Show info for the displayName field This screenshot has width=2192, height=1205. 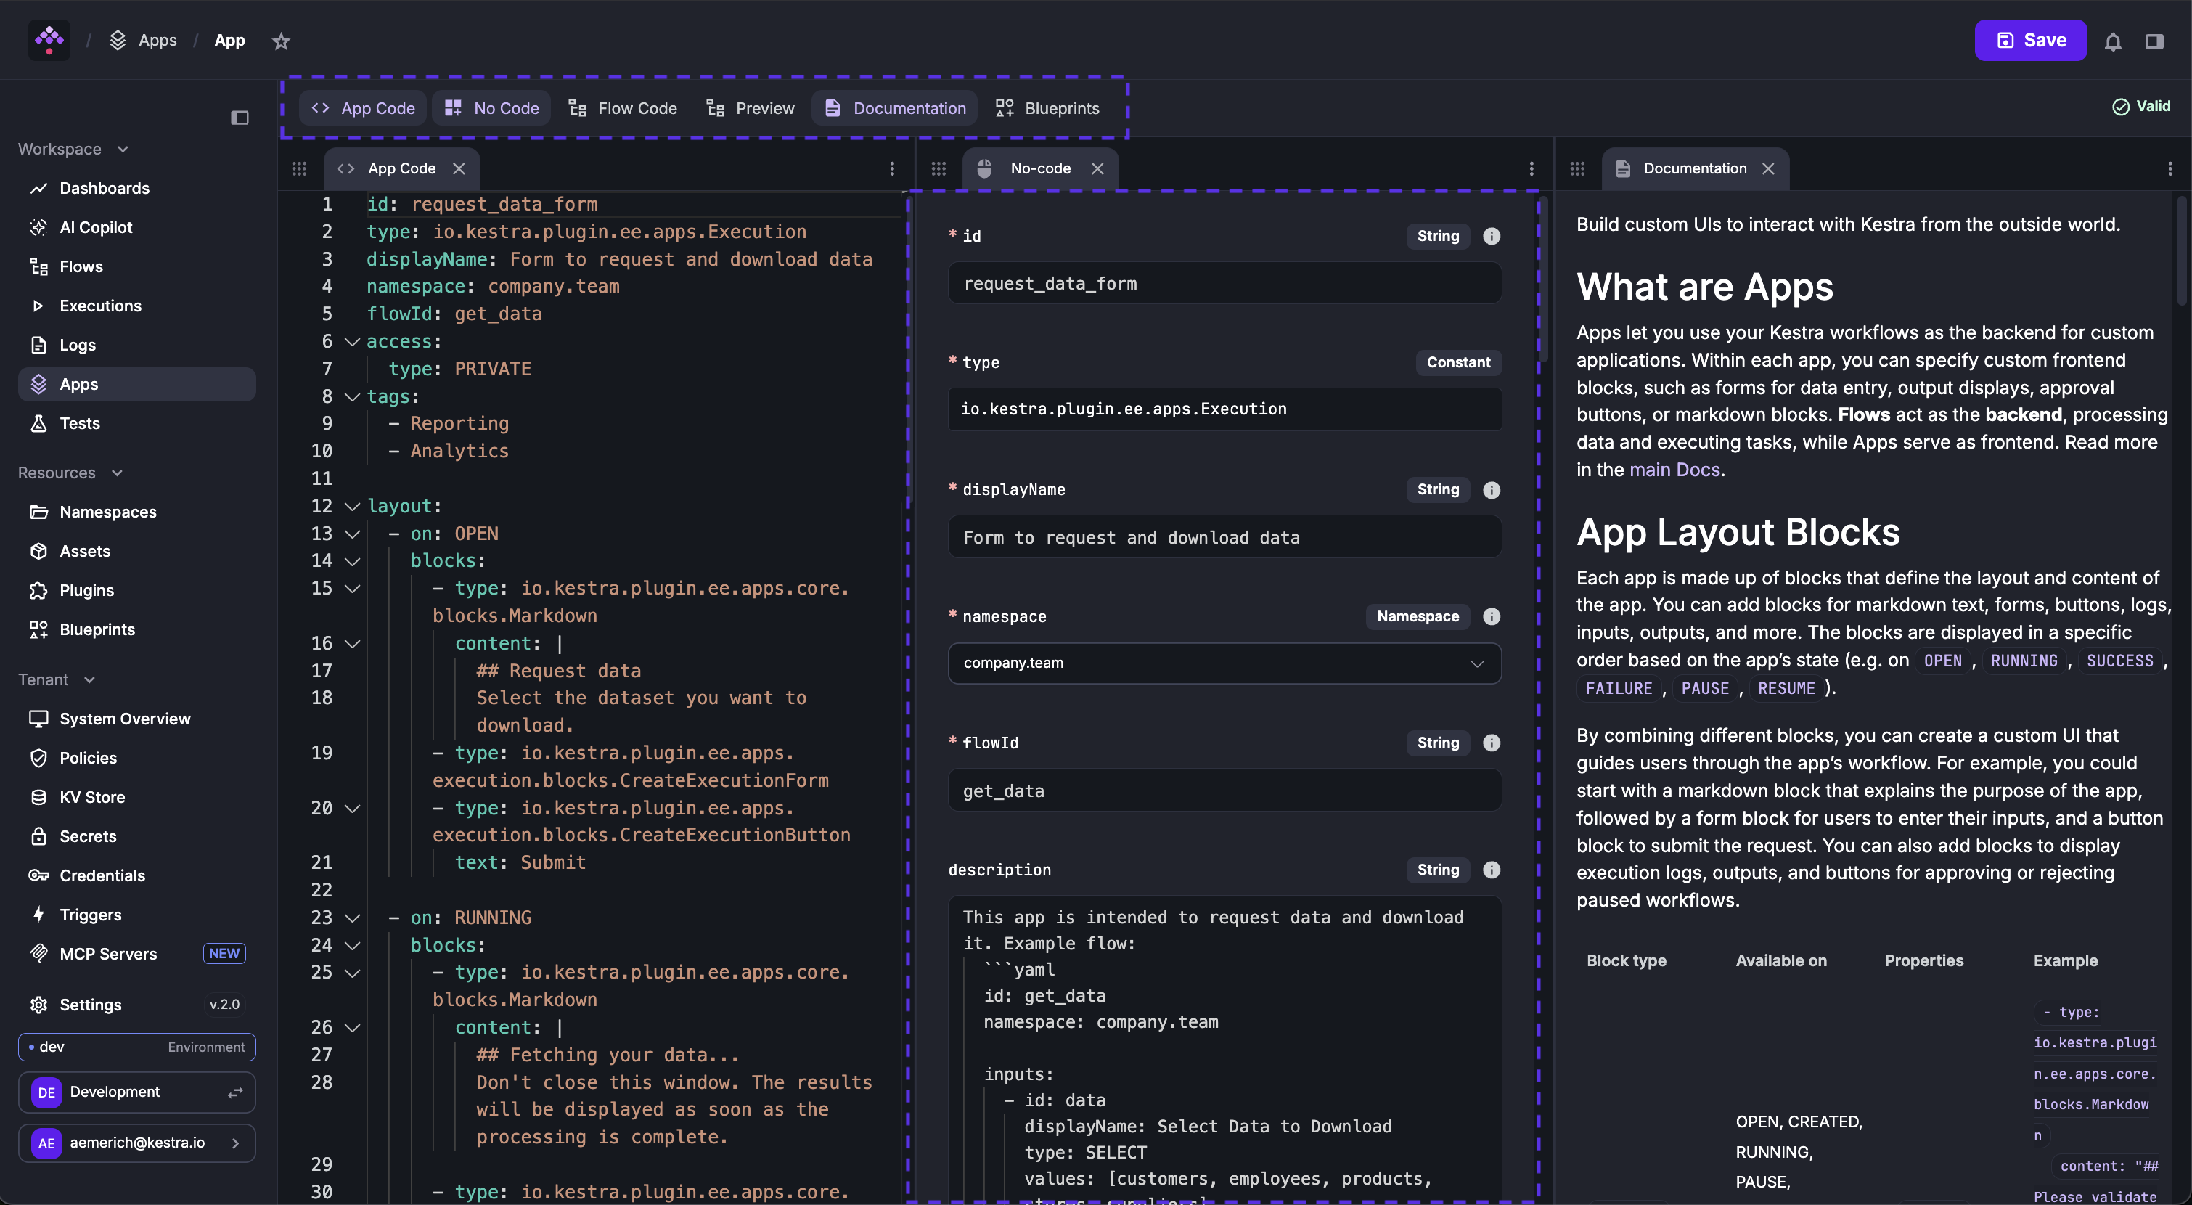[x=1492, y=489]
